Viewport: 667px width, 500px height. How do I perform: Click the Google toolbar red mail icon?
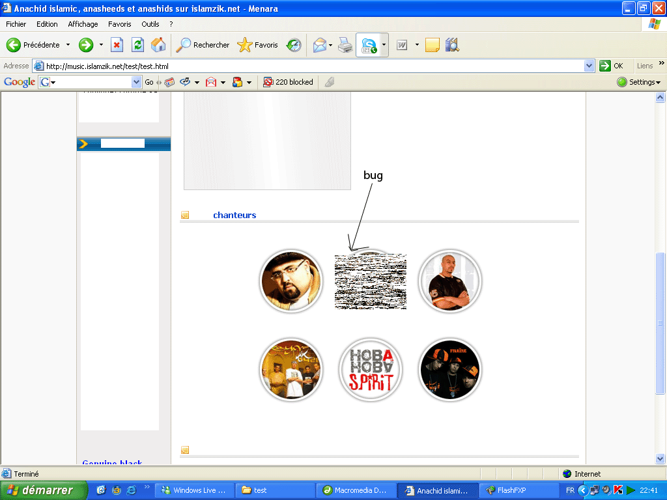(x=211, y=82)
